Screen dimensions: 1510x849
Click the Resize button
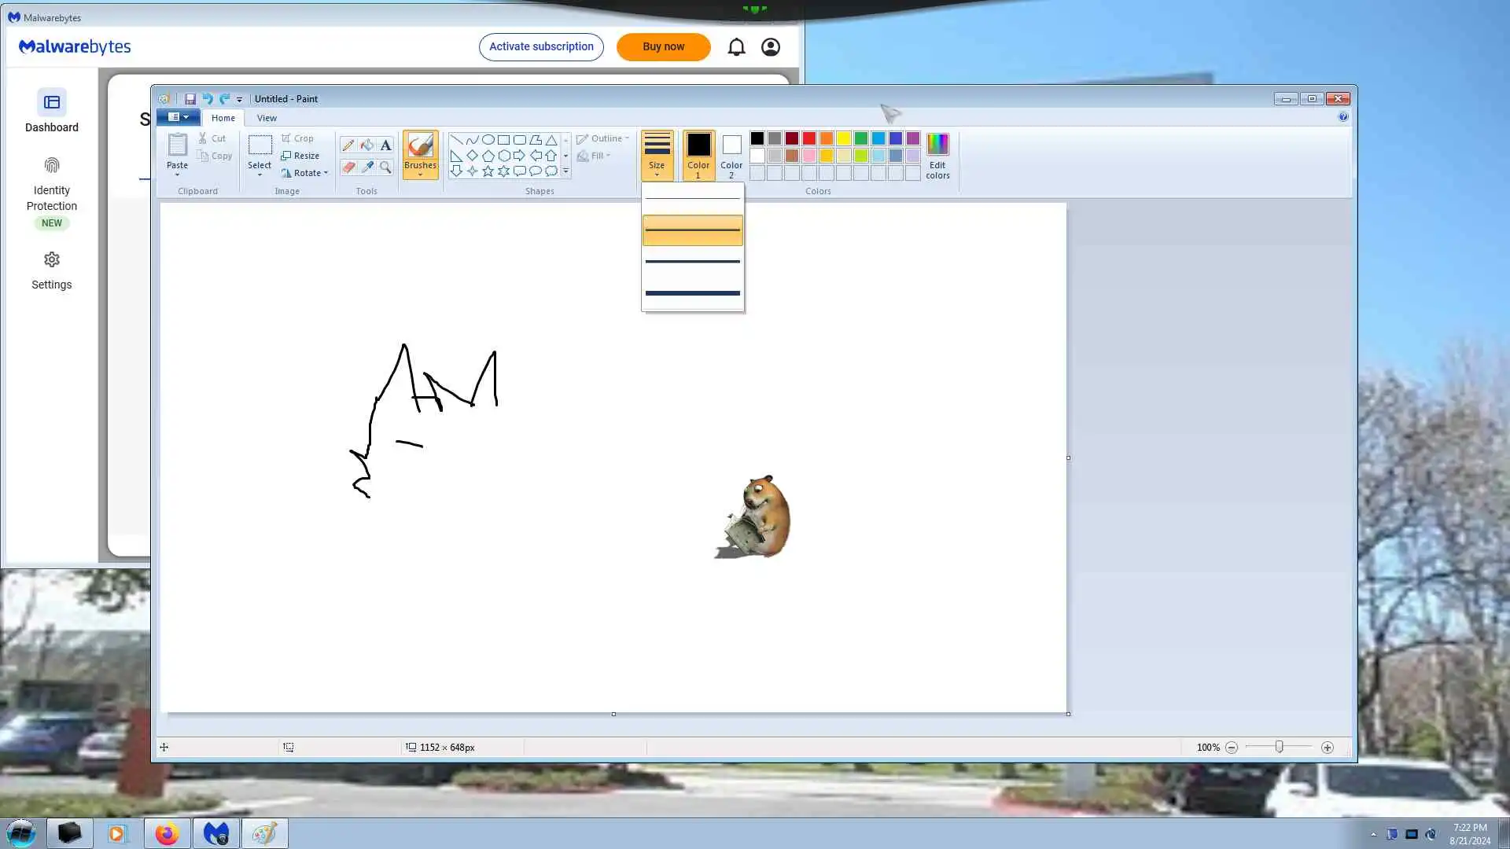coord(300,156)
